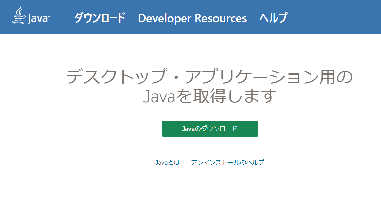The image size is (381, 201).
Task: Follow the Javaとは link
Action: (x=168, y=162)
